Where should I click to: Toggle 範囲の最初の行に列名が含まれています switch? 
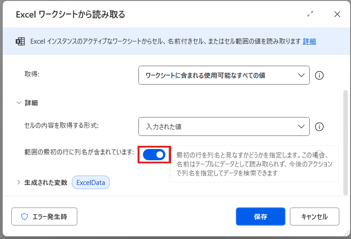point(154,155)
